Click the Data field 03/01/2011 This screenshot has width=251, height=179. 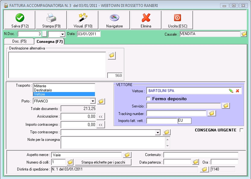point(89,34)
